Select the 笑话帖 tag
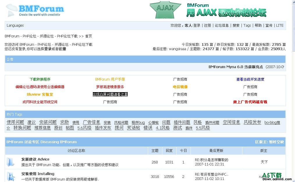 [x=133, y=128]
